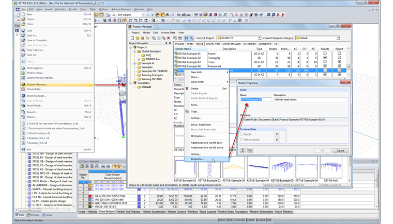Viewport: 393px width, 224px height.
Task: Choose Archive... from the context menu
Action: point(195,118)
